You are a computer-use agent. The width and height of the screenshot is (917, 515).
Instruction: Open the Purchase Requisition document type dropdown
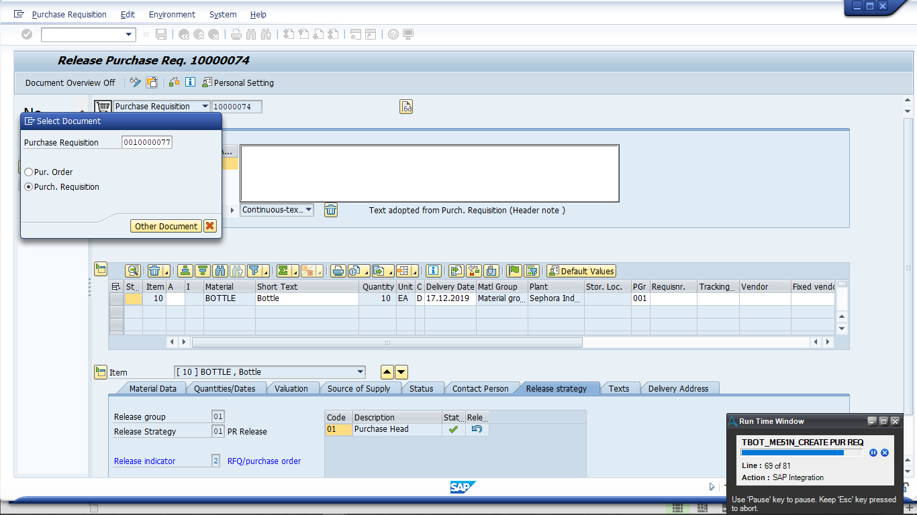point(205,107)
